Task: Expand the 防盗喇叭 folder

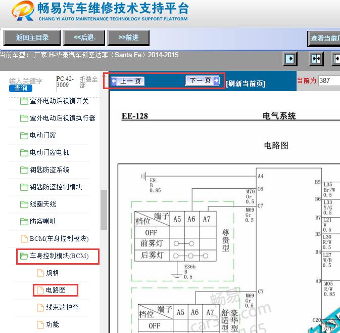Action: 43,221
